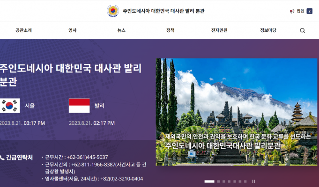Open the 정보마당 menu
319x187 pixels.
268,30
